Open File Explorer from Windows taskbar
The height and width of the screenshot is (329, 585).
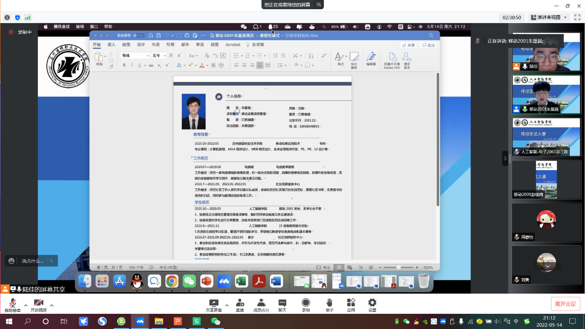point(158,321)
